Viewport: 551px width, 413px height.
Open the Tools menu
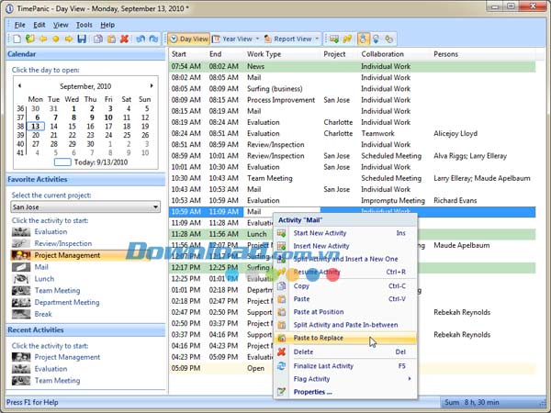coord(84,25)
